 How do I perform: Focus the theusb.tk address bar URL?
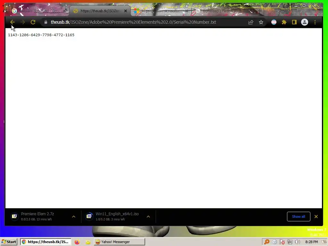pyautogui.click(x=133, y=22)
